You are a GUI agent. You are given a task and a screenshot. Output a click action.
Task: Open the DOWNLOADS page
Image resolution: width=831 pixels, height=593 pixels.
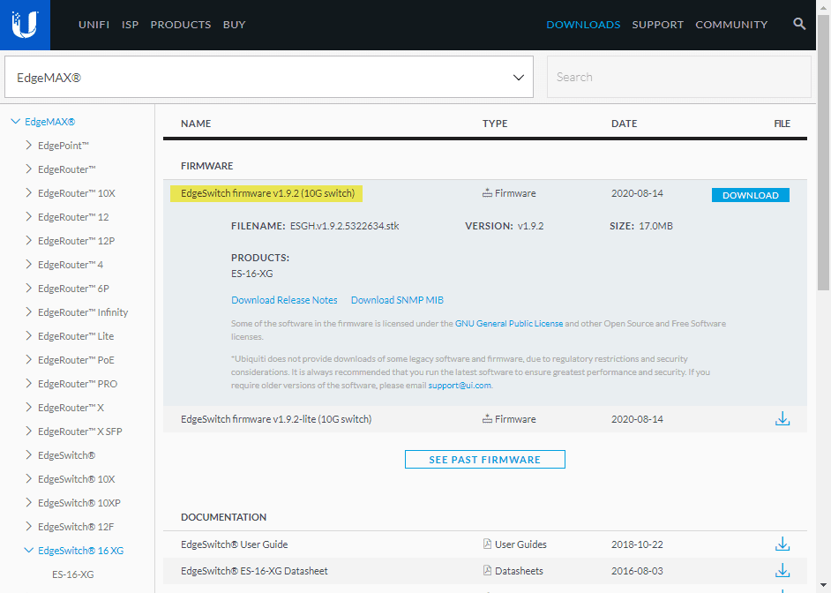(x=583, y=25)
